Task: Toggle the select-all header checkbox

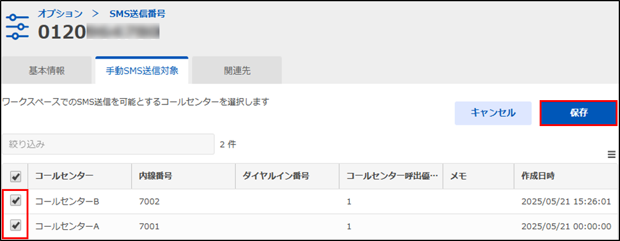Action: 15,176
